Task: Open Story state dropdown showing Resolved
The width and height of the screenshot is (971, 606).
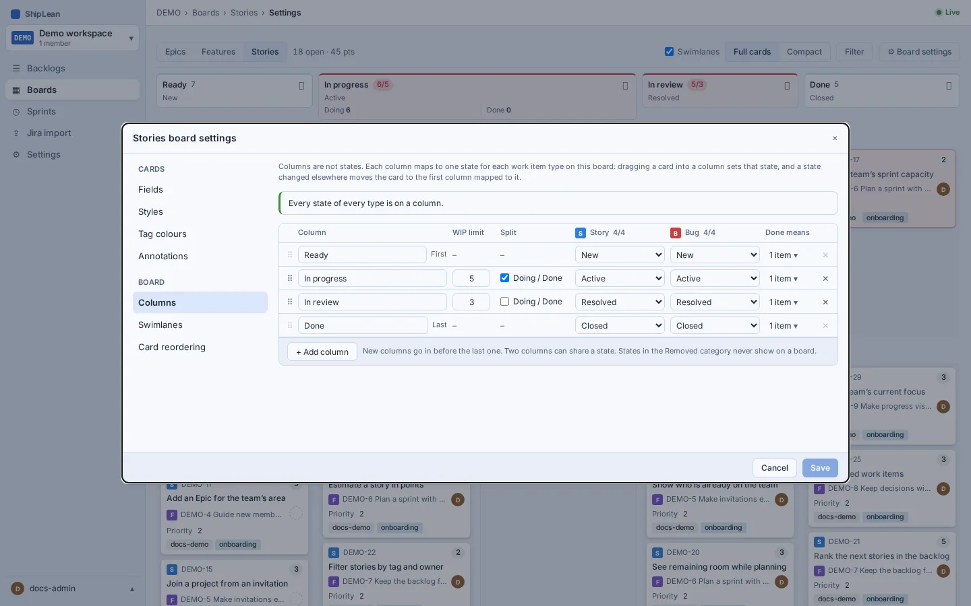Action: point(620,302)
